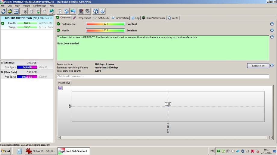
Task: Click the Start button on taskbar
Action: pyautogui.click(x=6, y=151)
